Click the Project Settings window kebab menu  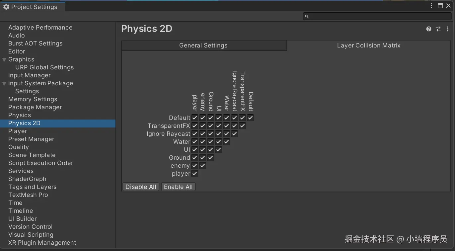click(431, 6)
